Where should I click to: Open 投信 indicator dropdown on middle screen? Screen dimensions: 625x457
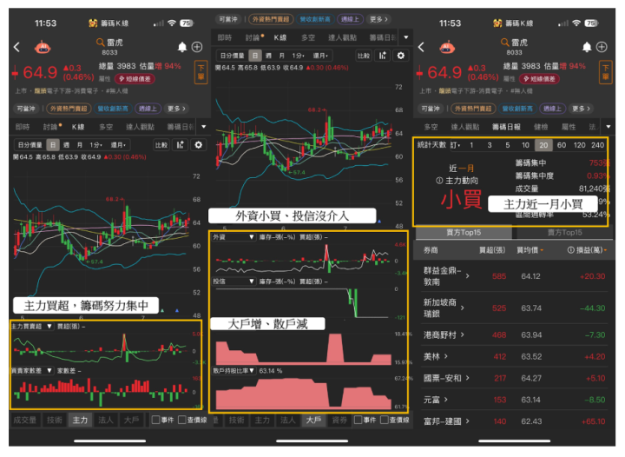point(234,281)
